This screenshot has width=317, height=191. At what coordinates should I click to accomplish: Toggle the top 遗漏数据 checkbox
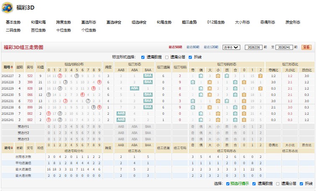point(143,57)
